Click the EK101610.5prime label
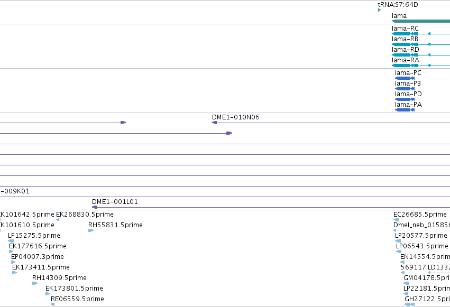This screenshot has width=450, height=307. pos(27,225)
